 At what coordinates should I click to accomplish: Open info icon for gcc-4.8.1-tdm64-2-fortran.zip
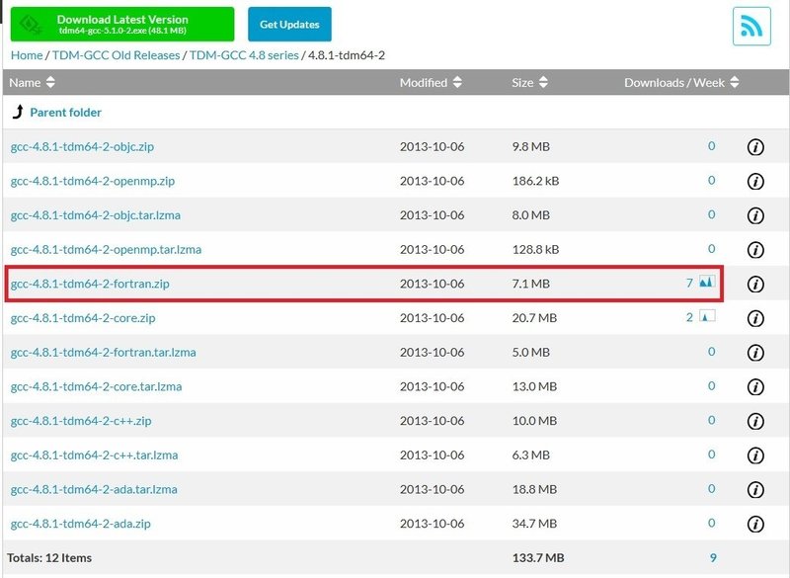[755, 285]
